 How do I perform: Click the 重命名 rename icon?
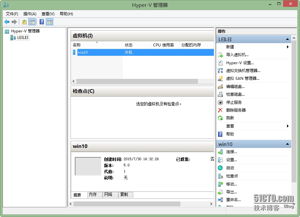click(x=220, y=200)
